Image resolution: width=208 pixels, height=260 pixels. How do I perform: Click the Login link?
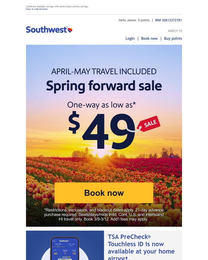(x=130, y=38)
